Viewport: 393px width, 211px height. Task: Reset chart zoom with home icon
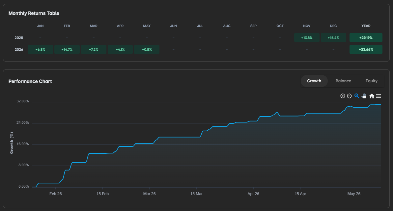pyautogui.click(x=372, y=96)
